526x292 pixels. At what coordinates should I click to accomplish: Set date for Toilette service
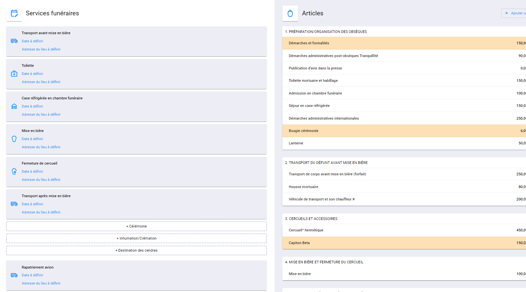[x=32, y=74]
